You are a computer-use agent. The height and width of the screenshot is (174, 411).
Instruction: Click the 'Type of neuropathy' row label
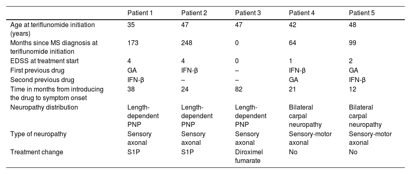[x=36, y=134]
